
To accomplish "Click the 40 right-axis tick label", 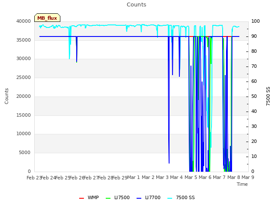I will click(254, 111).
